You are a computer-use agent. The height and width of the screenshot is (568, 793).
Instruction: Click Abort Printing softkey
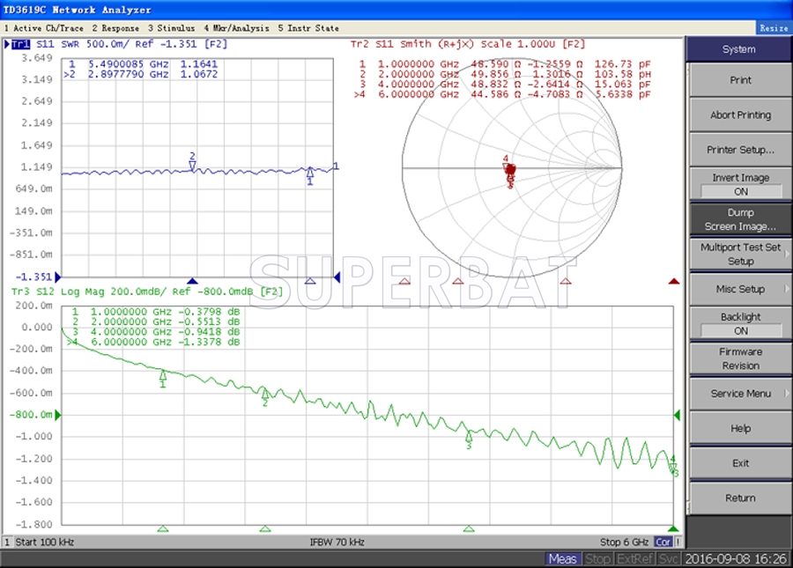(740, 114)
